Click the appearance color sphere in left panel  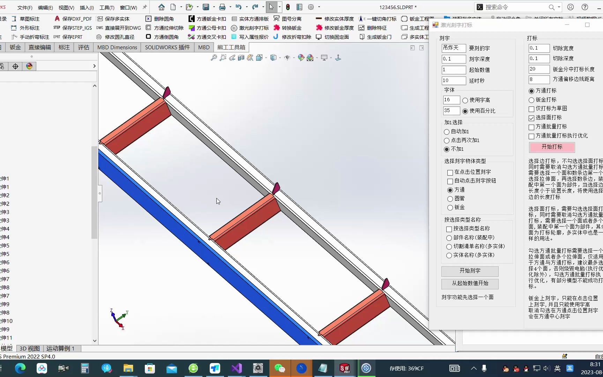[x=29, y=66]
